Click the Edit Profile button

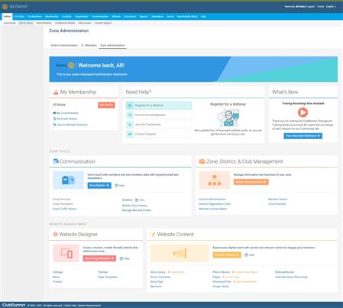pos(106,105)
